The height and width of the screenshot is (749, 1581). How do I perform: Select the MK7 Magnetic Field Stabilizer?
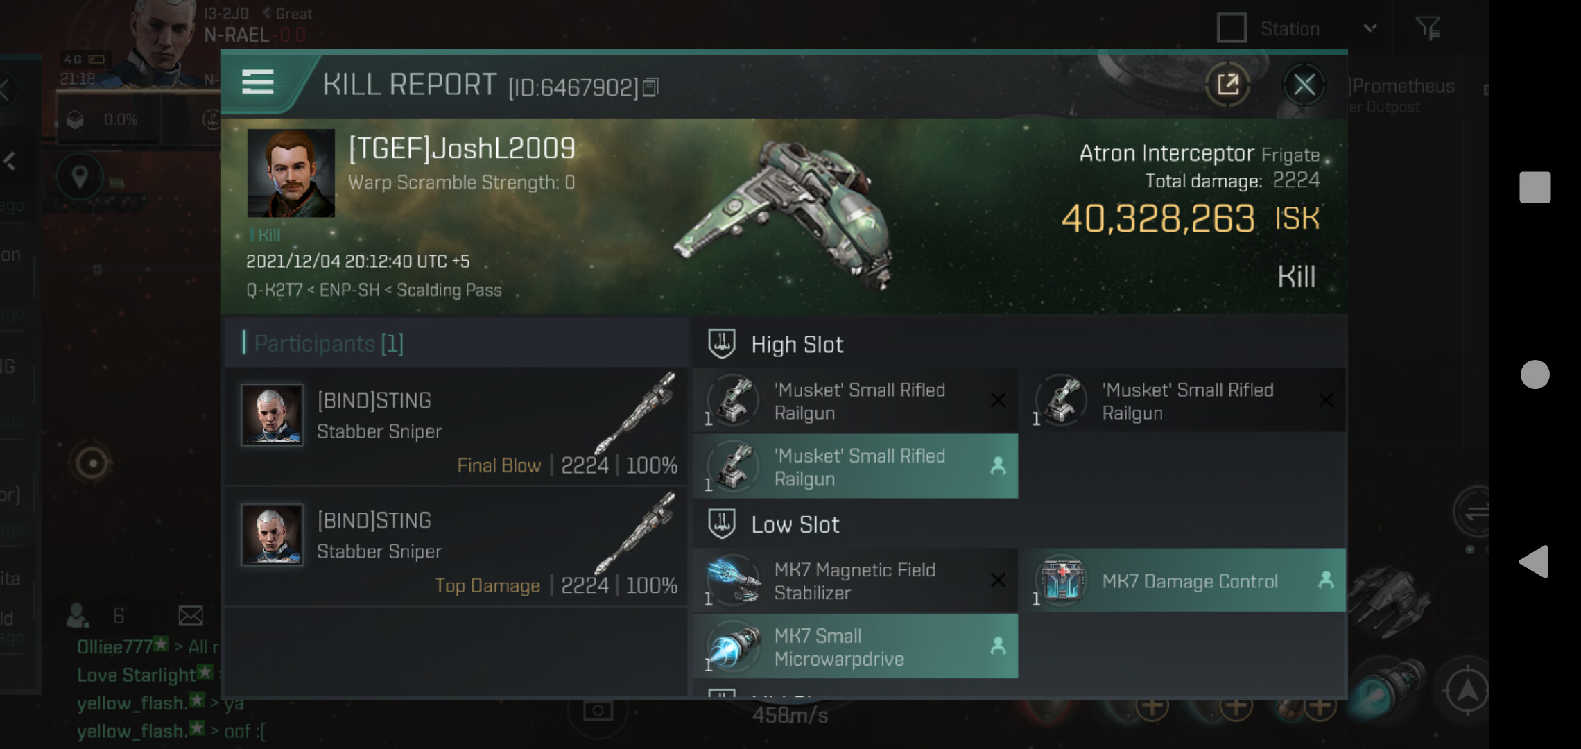coord(855,581)
